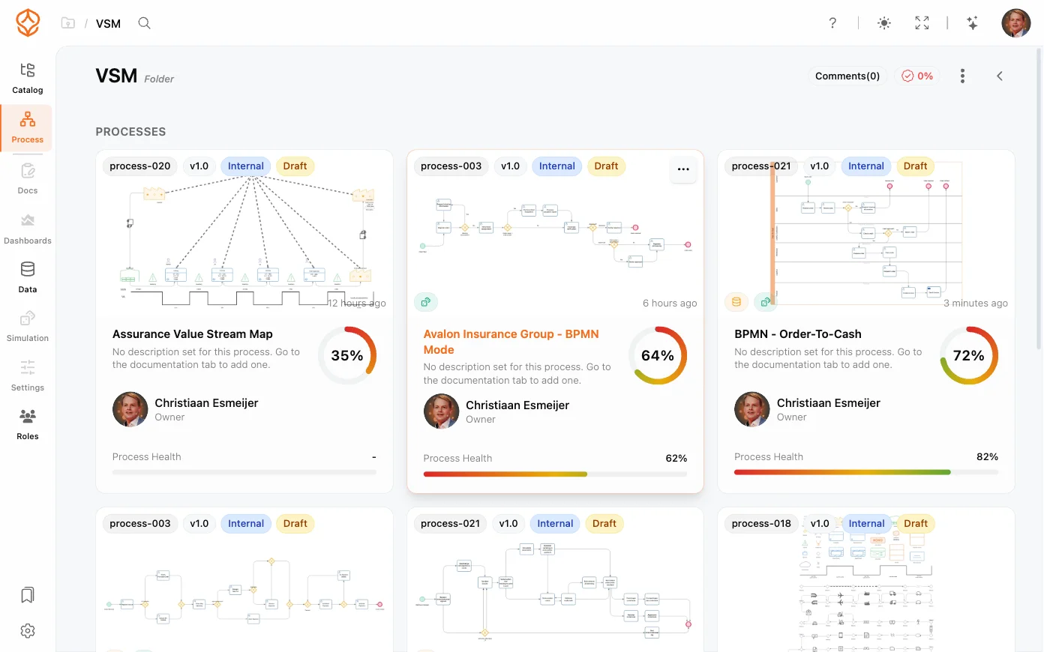Open Comments(0) button
Screen dimensions: 1044x652
click(847, 76)
